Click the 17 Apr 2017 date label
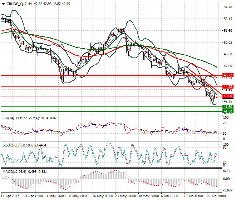The image size is (236, 200). point(10,196)
